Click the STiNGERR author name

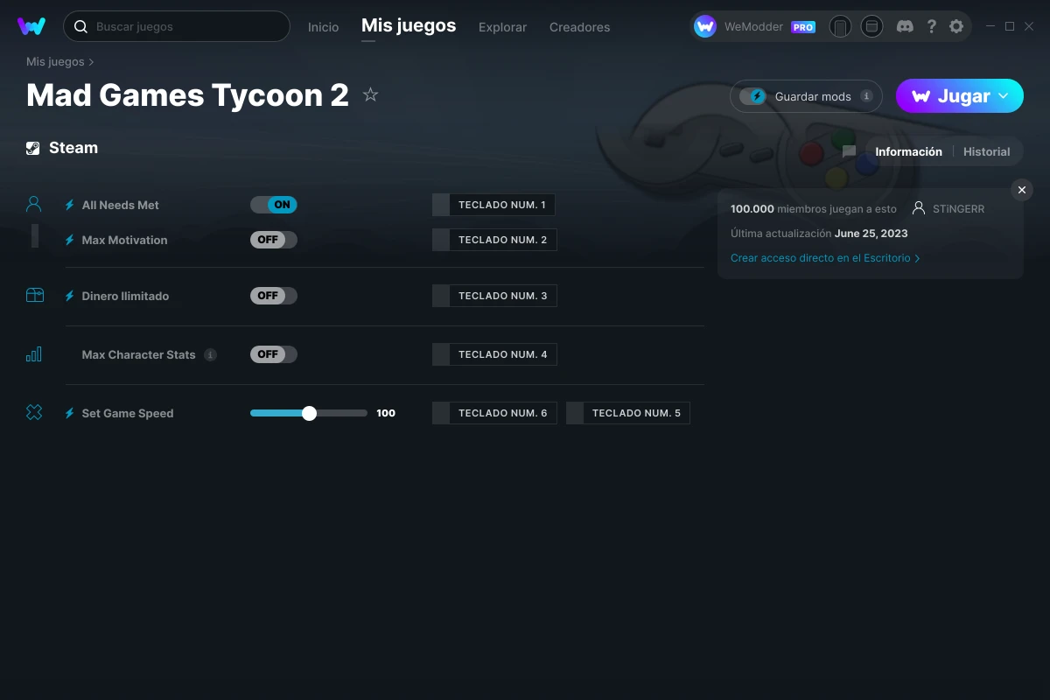958,209
